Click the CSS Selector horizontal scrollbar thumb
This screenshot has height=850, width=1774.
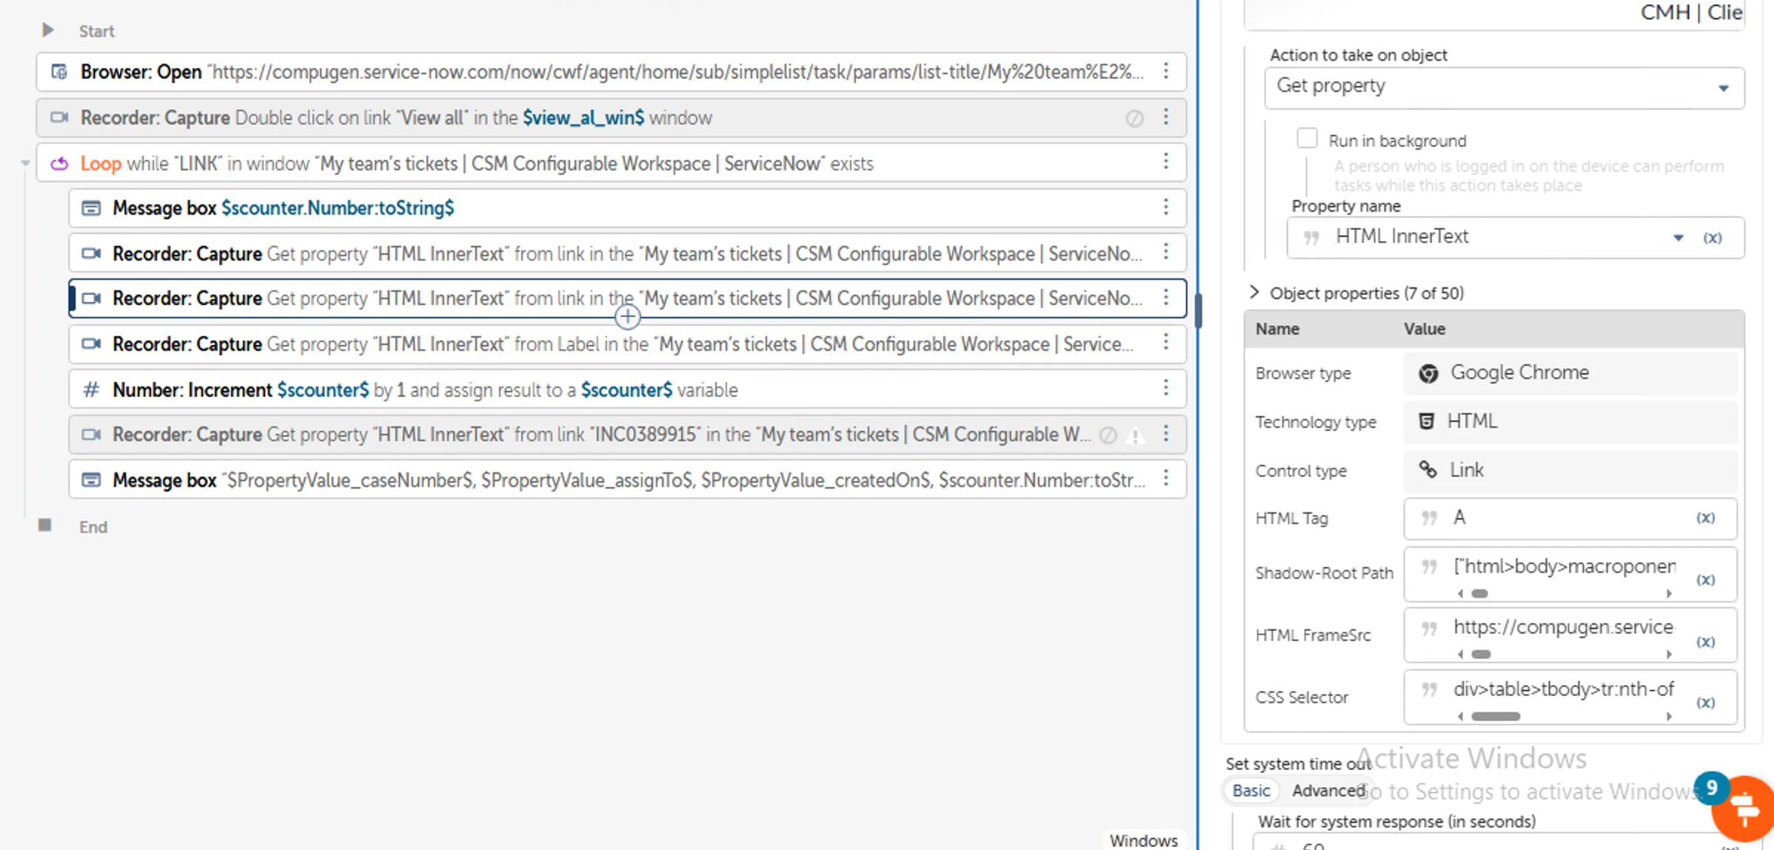point(1496,716)
